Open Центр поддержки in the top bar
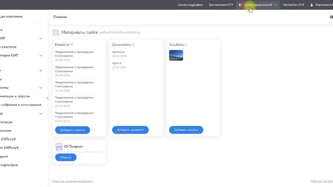Screen dimensions: 333x187 190,5
